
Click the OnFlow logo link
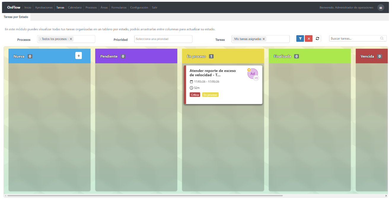14,7
